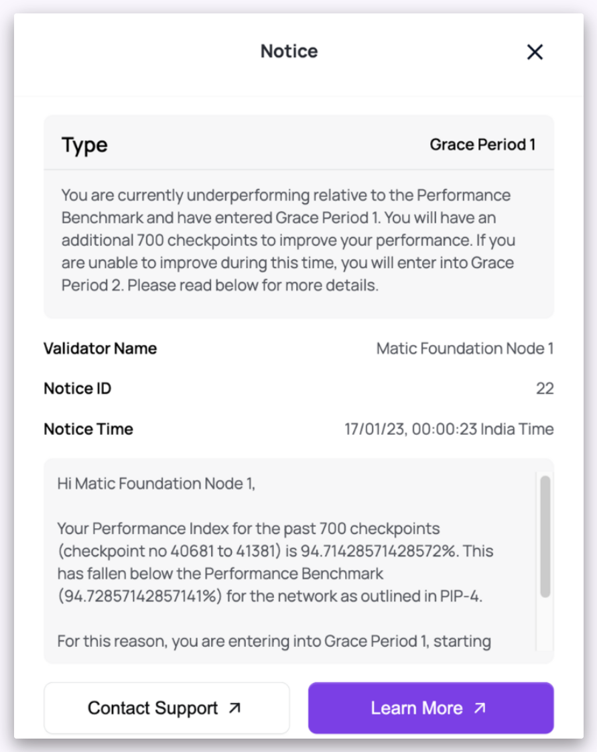
Task: Click the scrollbar track below the thumb
Action: [x=545, y=623]
